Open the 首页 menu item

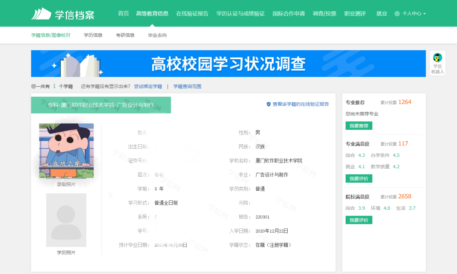(123, 14)
